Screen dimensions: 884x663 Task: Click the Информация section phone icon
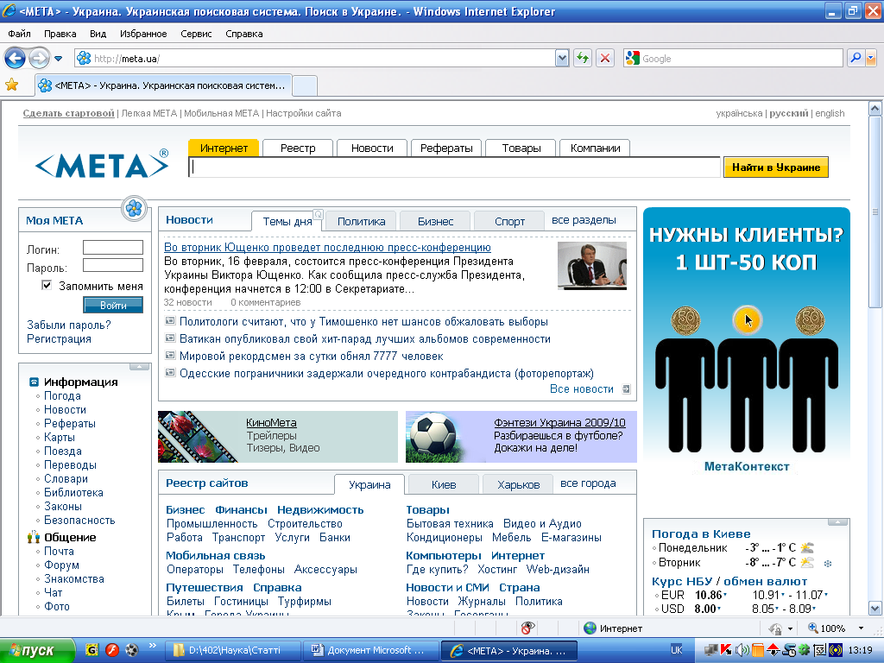point(34,382)
